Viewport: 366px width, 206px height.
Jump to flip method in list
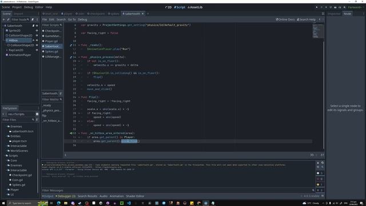pos(45,116)
